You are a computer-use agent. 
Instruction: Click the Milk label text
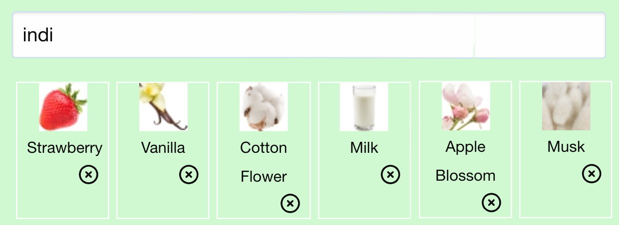point(364,148)
